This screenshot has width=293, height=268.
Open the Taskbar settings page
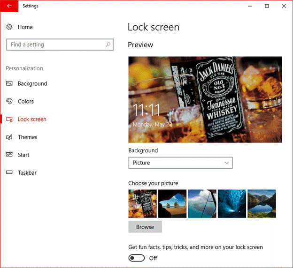(27, 173)
